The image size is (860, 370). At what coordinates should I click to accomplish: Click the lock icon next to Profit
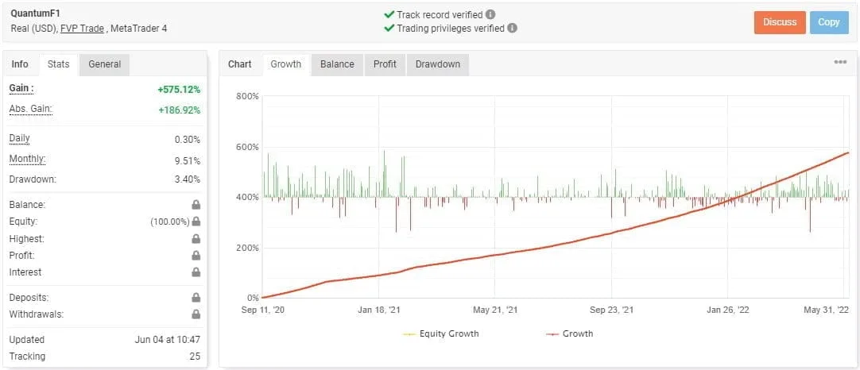tap(196, 256)
